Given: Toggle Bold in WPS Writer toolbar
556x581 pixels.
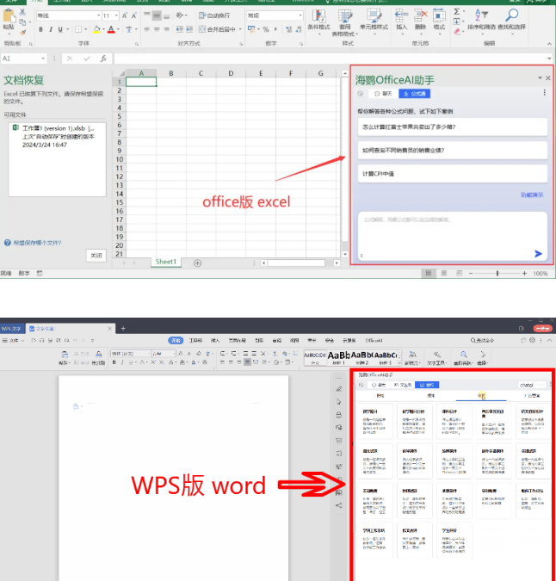Looking at the screenshot, I should pos(114,362).
